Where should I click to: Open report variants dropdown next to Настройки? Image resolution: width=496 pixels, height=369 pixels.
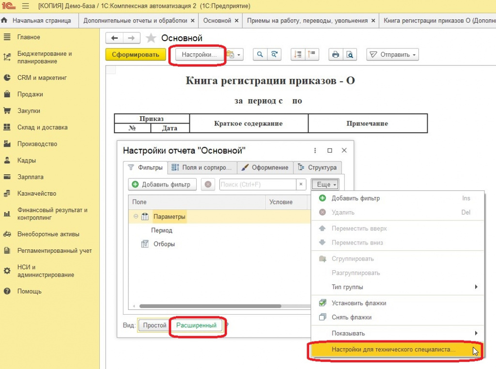coord(235,55)
